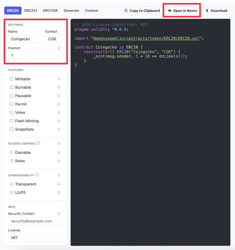Toggle the Upgradeability checkbox
The image size is (235, 250).
click(37, 175)
